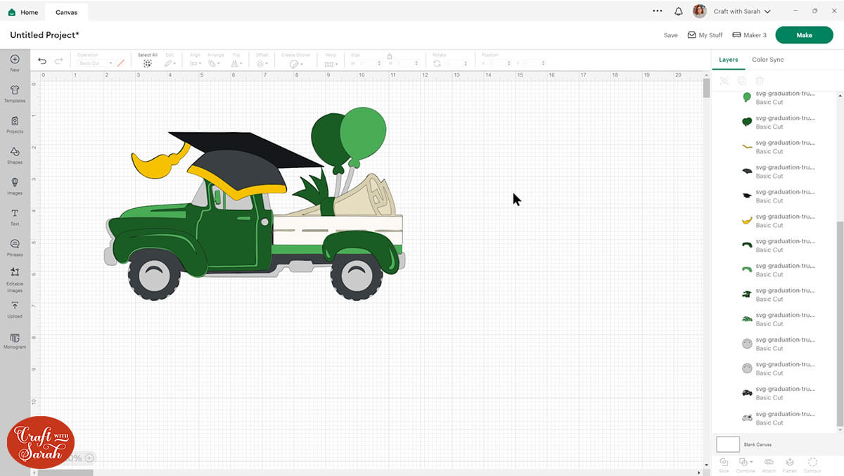844x476 pixels.
Task: Open the Create Sticker dropdown
Action: 296,63
